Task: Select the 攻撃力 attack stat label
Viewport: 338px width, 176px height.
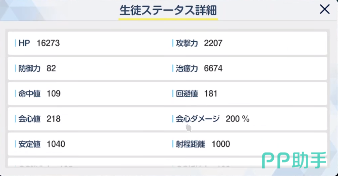Action: click(x=187, y=43)
